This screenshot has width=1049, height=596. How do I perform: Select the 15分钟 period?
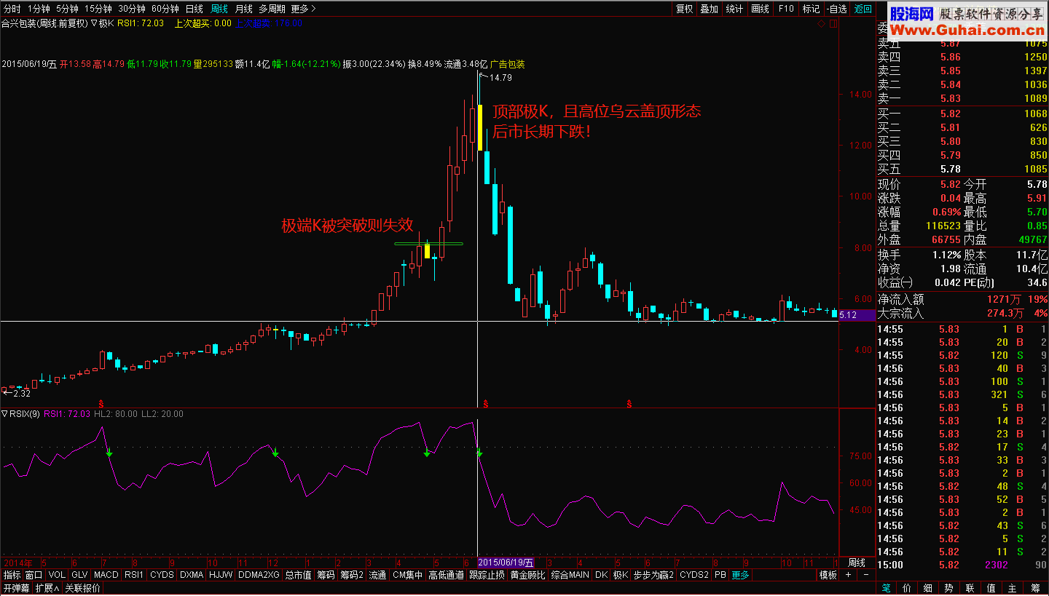(x=98, y=9)
